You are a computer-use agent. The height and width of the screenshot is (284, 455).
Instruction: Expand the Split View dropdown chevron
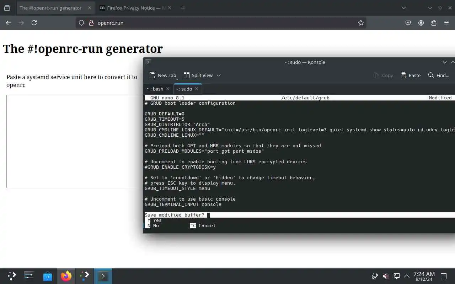click(219, 75)
